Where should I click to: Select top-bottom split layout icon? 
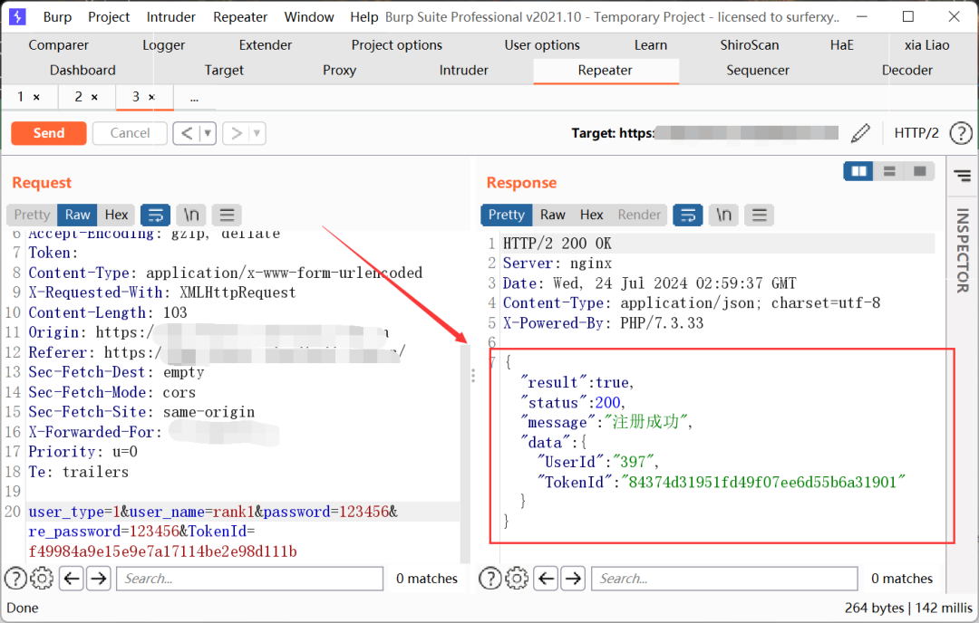889,171
